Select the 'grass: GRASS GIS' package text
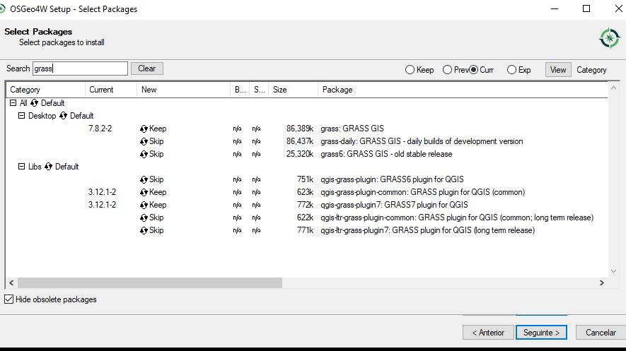 click(x=352, y=129)
